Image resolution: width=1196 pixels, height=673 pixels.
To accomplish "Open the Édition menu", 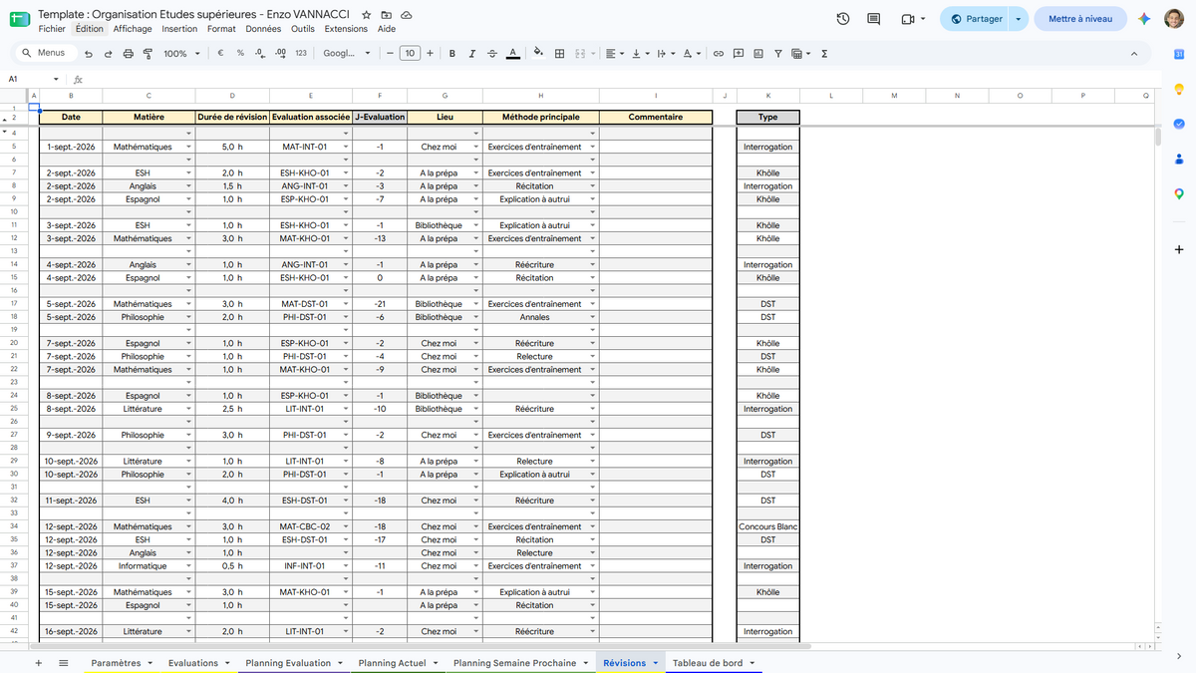I will tap(89, 29).
